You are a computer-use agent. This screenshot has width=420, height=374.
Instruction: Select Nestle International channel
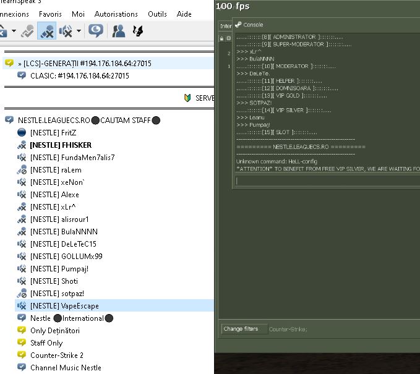click(x=72, y=318)
